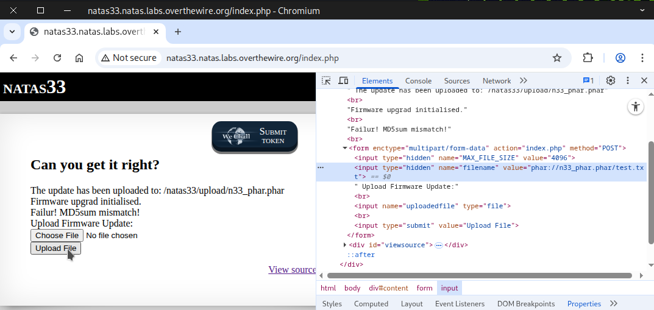Switch to the Console tab
The width and height of the screenshot is (654, 310).
tap(418, 80)
